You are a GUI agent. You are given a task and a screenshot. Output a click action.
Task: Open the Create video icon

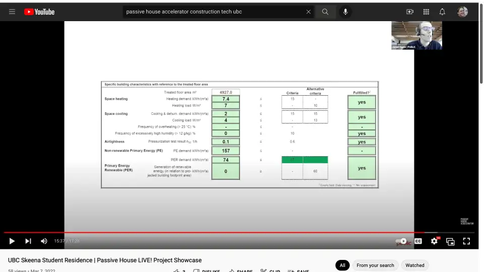point(410,12)
